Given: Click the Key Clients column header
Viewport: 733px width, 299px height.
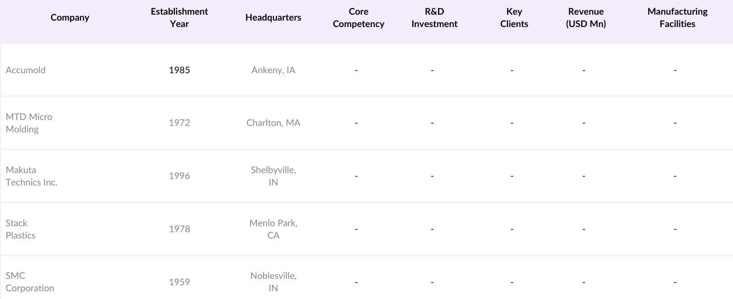Looking at the screenshot, I should click(x=514, y=17).
